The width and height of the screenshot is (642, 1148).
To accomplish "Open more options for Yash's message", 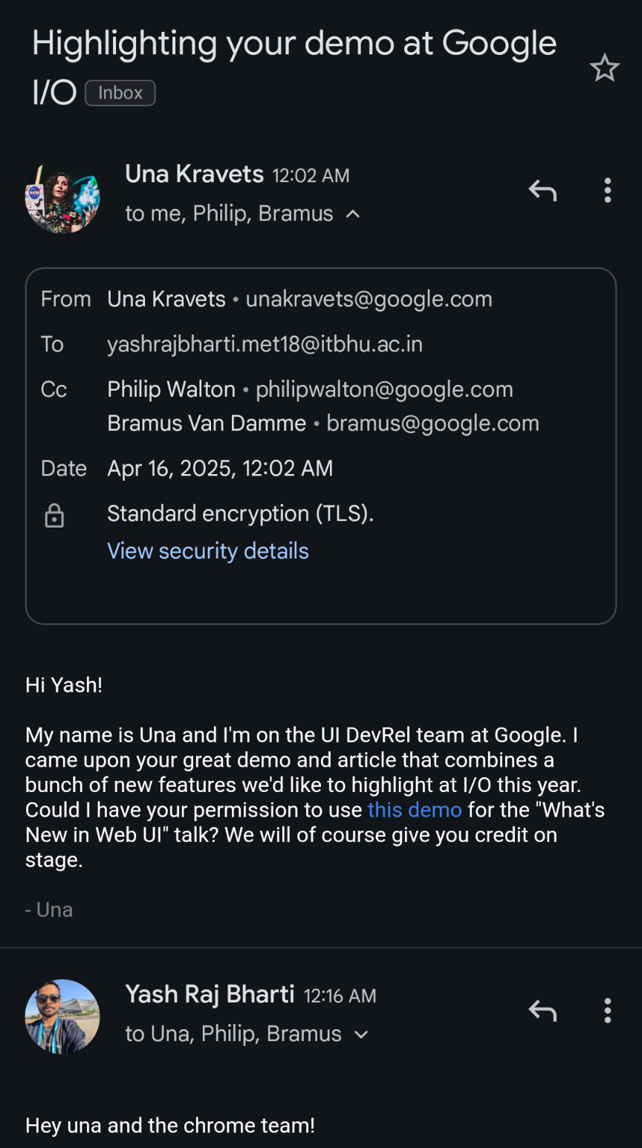I will (608, 1011).
